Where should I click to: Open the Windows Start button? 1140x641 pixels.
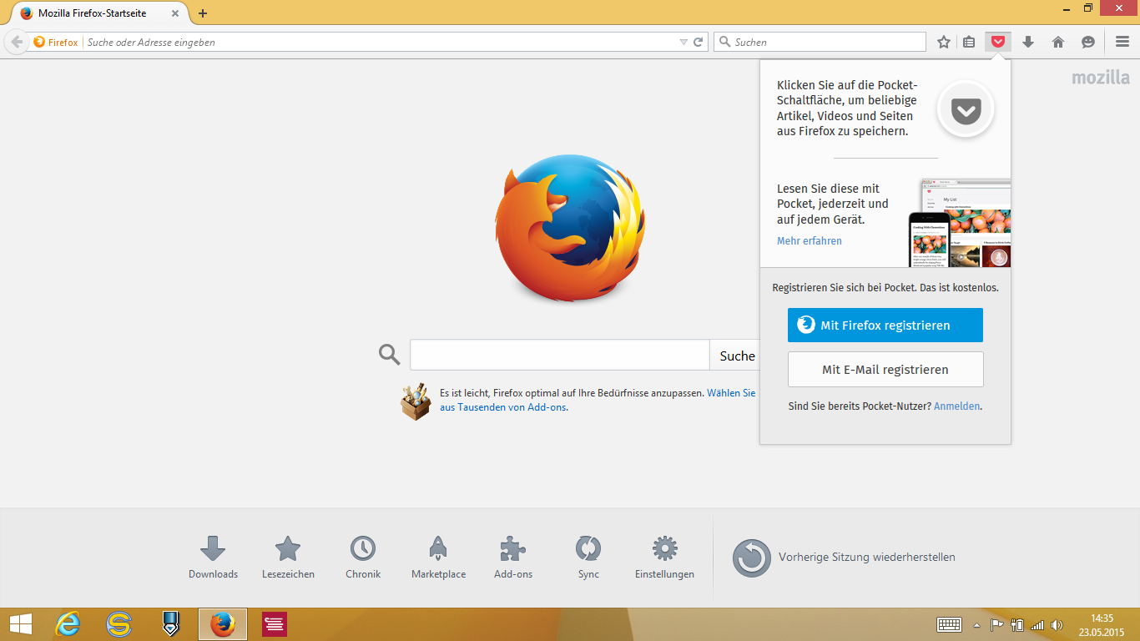21,624
